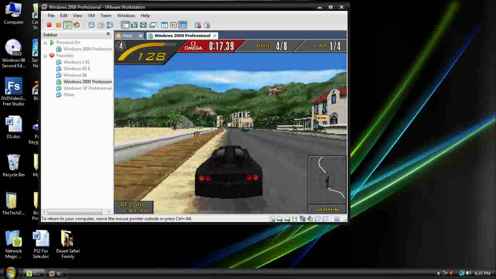The width and height of the screenshot is (496, 279).
Task: Click the Unity mode toolbar icon
Action: click(x=152, y=25)
